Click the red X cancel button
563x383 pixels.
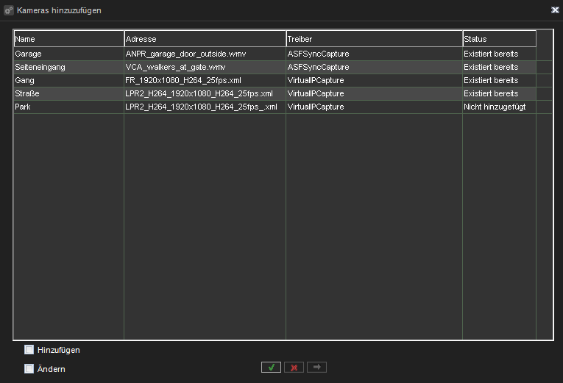pyautogui.click(x=294, y=368)
